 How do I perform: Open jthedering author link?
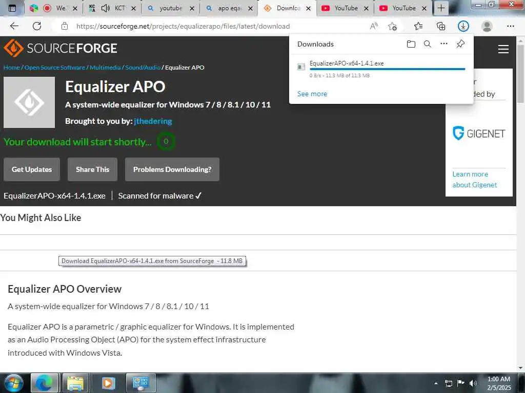pyautogui.click(x=153, y=121)
